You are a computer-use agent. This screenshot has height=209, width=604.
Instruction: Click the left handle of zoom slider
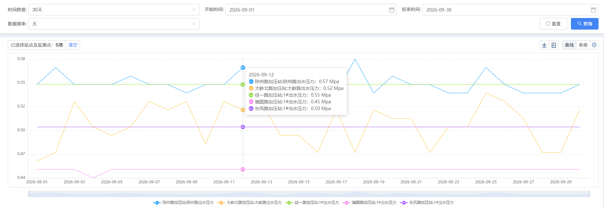(x=29, y=194)
